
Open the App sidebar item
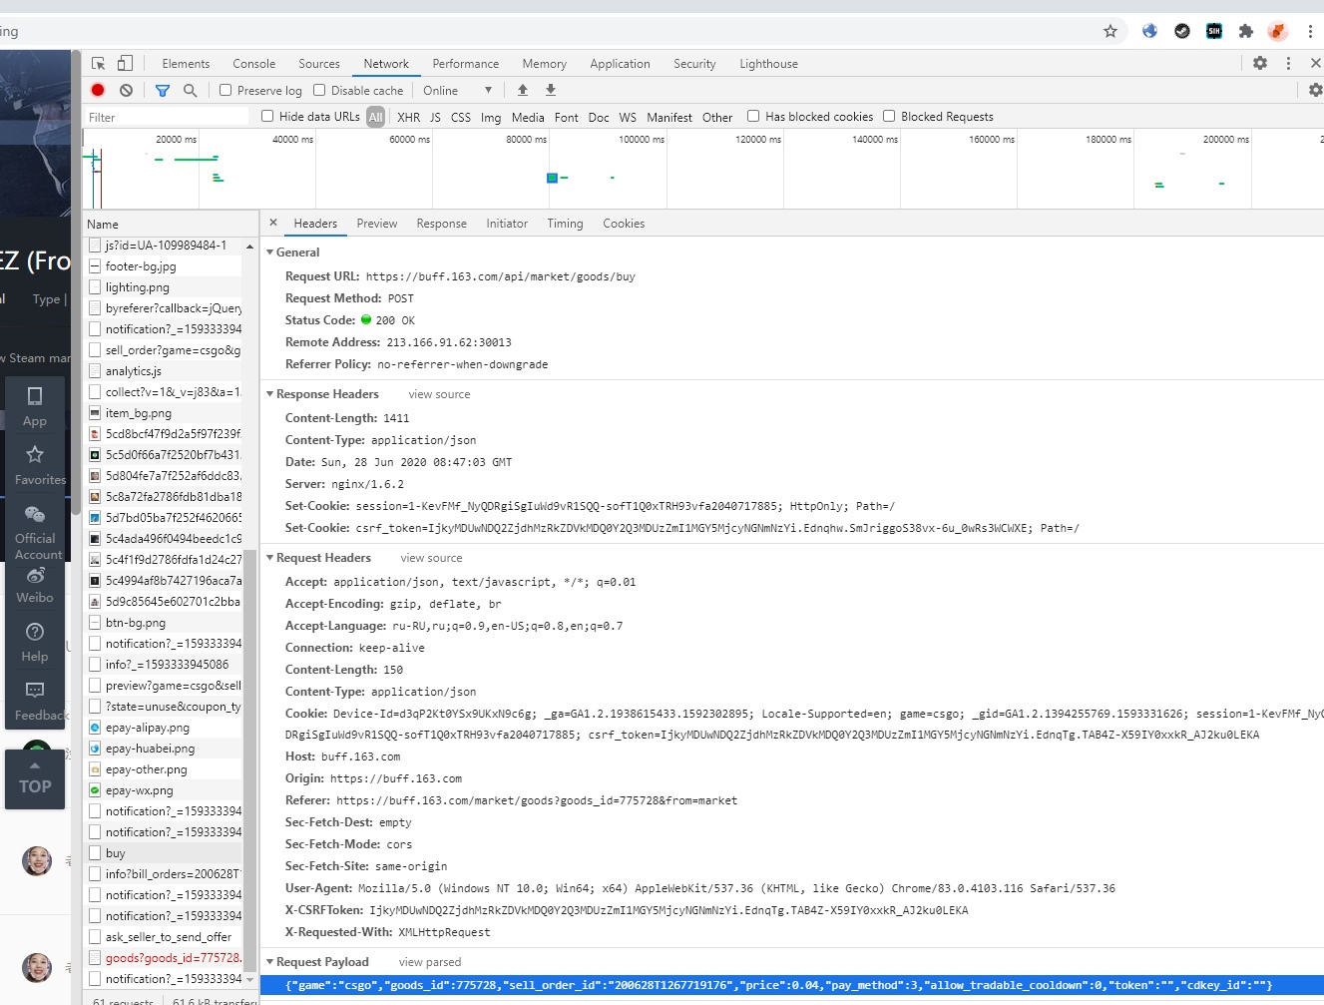35,406
